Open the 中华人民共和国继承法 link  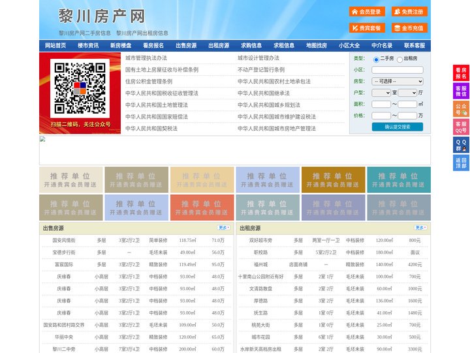pos(264,93)
